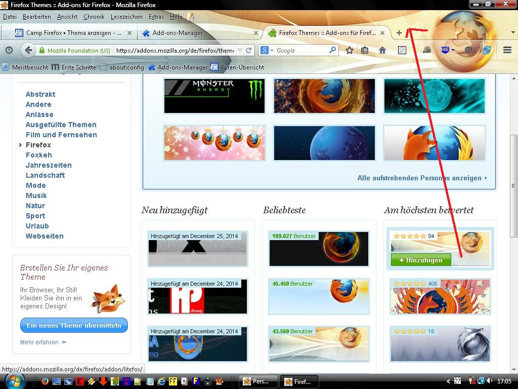
Task: Open URL bar history dropdown arrow
Action: pyautogui.click(x=240, y=50)
